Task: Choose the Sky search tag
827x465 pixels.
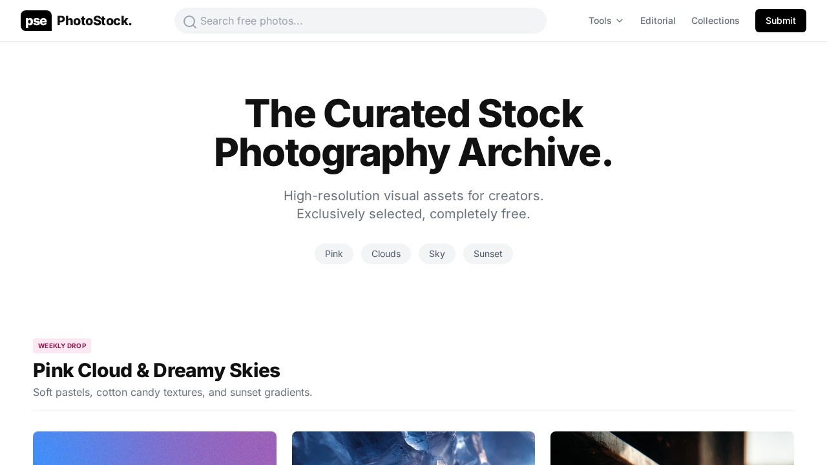Action: point(437,254)
